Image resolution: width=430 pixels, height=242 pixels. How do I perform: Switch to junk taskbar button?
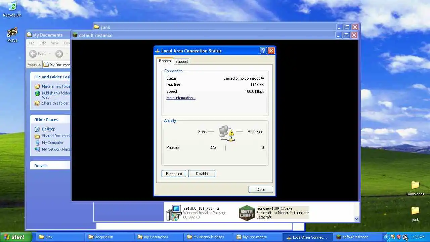[59, 237]
